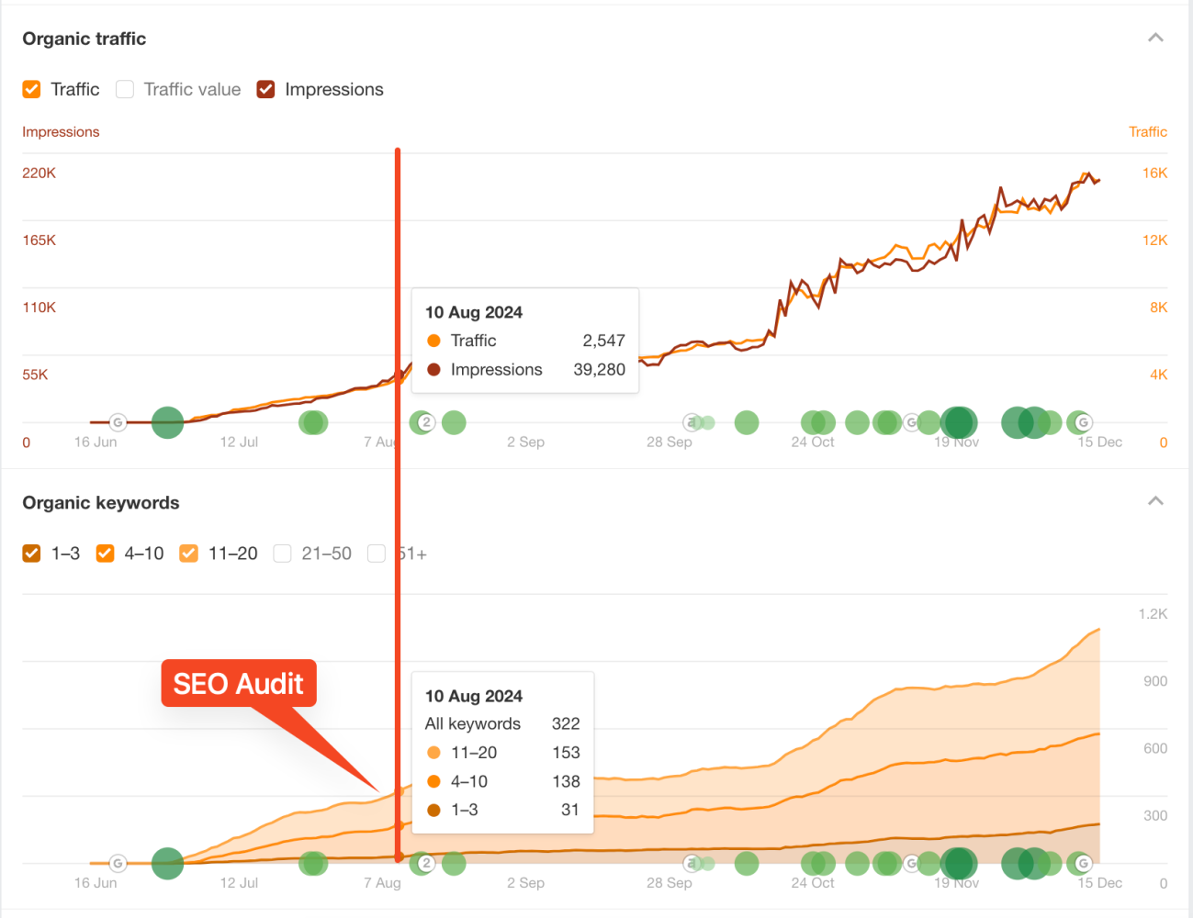Image resolution: width=1193 pixels, height=918 pixels.
Task: Click the green bubble near 12 Jul in keywords chart
Action: [x=313, y=864]
